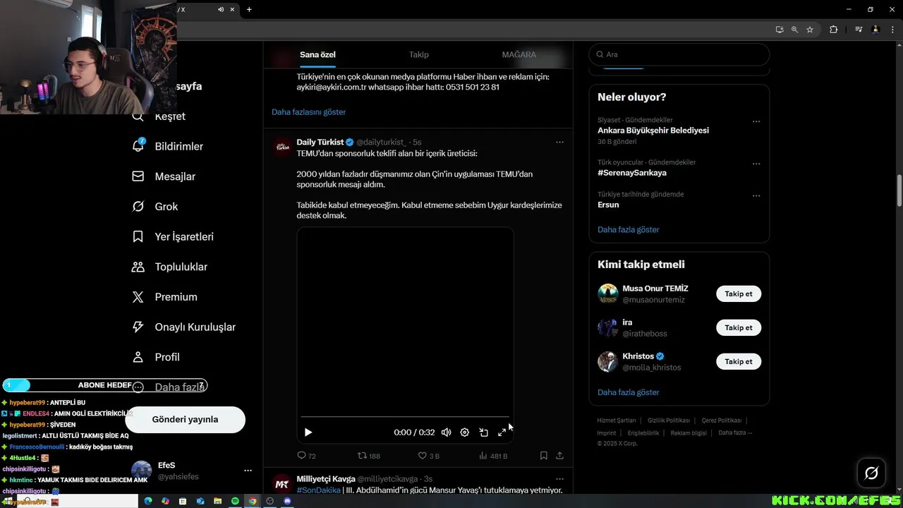
Task: Click the bookmark icon beside Yer İşaretleri
Action: (x=138, y=237)
